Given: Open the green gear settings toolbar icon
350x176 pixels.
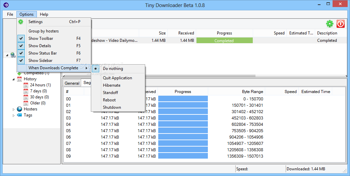Looking at the screenshot, I should coord(330,24).
